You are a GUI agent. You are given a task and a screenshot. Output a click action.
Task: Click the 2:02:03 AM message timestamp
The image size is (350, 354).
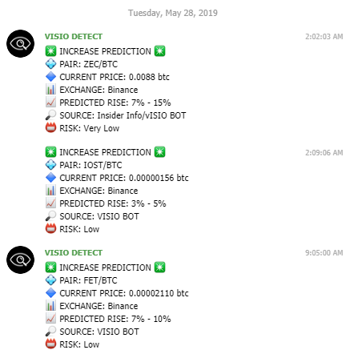[x=324, y=37]
